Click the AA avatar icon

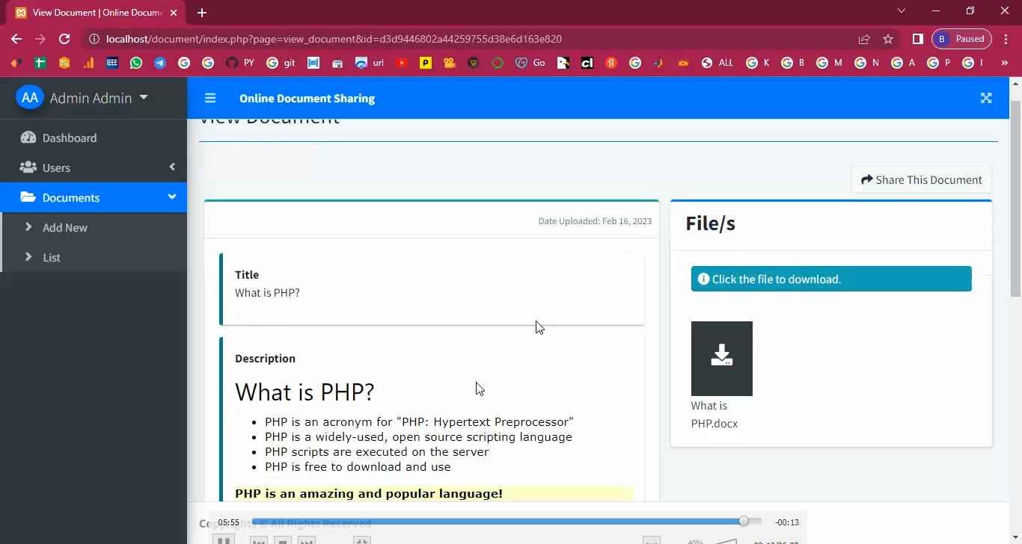[x=30, y=98]
